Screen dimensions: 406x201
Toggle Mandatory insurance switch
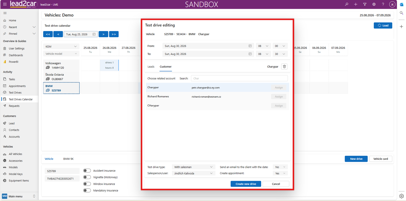click(x=87, y=190)
